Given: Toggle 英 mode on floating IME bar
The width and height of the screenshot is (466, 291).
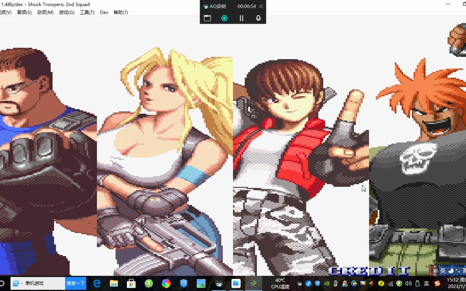Looking at the screenshot, I should (443, 270).
